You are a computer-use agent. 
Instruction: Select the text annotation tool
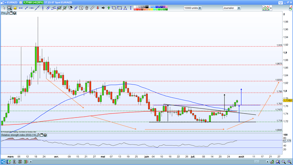[81, 8]
